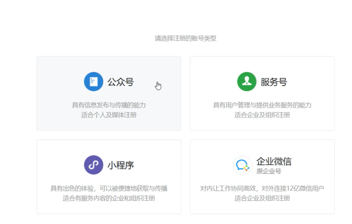The height and width of the screenshot is (224, 352).
Task: Click the 企业微信 chat bubble icon
Action: 243,165
